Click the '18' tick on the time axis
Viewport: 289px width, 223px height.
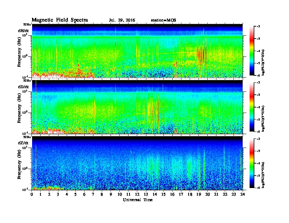(190, 194)
